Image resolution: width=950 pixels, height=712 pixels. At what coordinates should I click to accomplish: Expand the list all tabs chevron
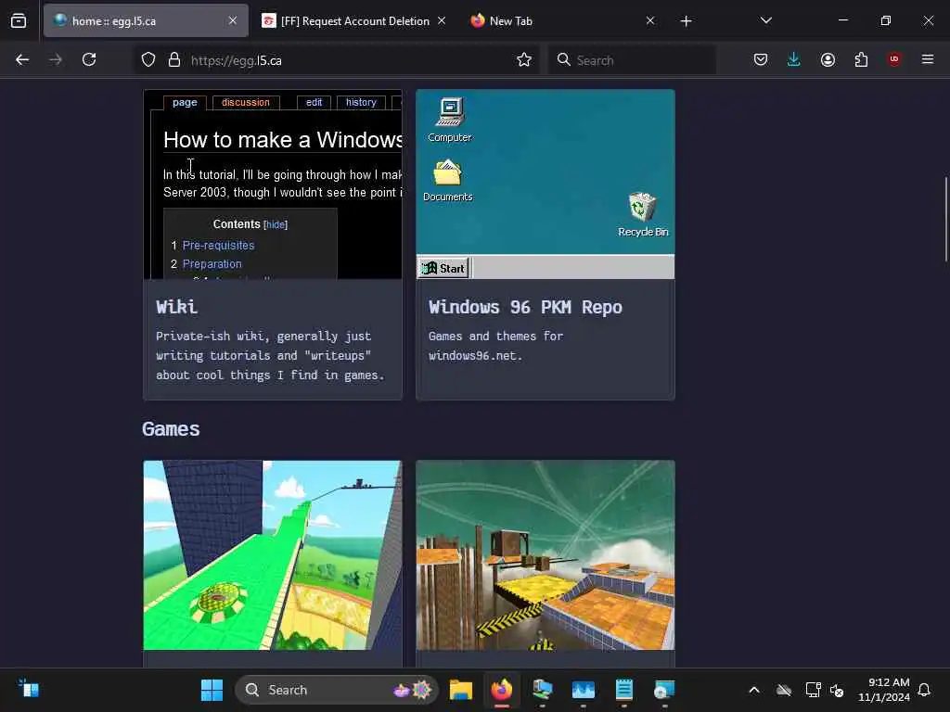click(x=765, y=20)
